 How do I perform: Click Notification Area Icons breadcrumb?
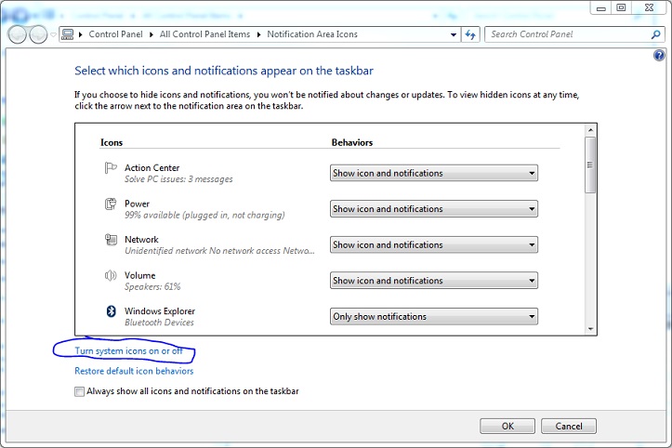(x=312, y=34)
